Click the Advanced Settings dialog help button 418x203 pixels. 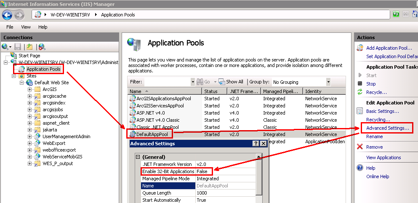[x=256, y=144]
